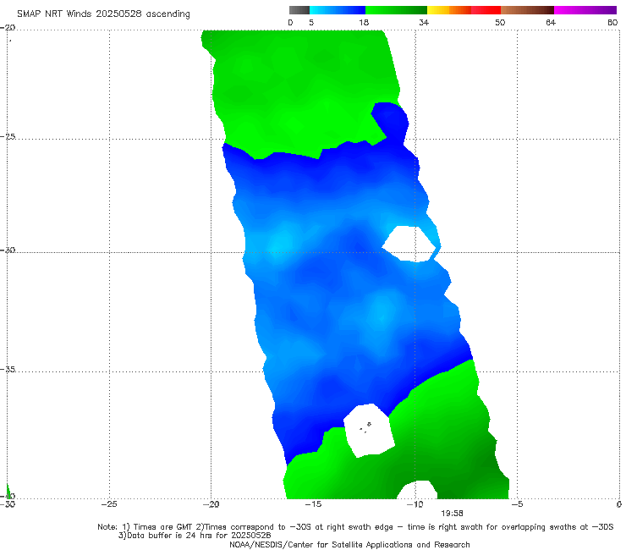Click the note line starting 'Note: 1) Times are GMT'
The image size is (626, 550).
pos(355,527)
